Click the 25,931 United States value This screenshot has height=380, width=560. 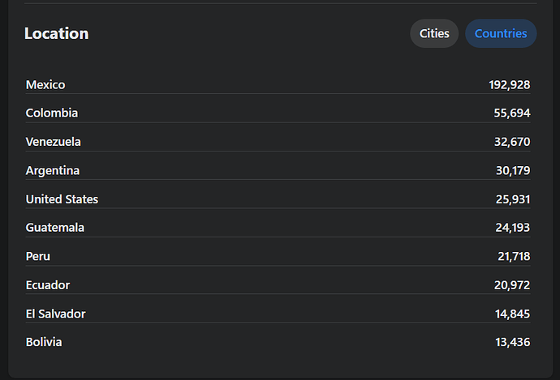[x=513, y=199]
